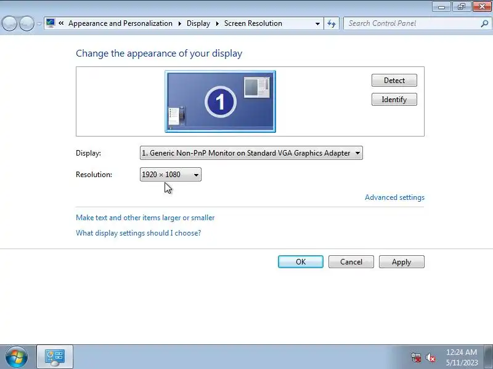The height and width of the screenshot is (369, 493).
Task: Open Advanced settings link
Action: point(394,197)
